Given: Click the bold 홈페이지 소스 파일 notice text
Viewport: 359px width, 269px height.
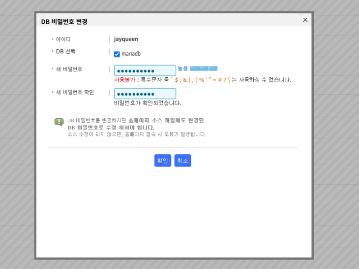Looking at the screenshot, I should point(166,120).
